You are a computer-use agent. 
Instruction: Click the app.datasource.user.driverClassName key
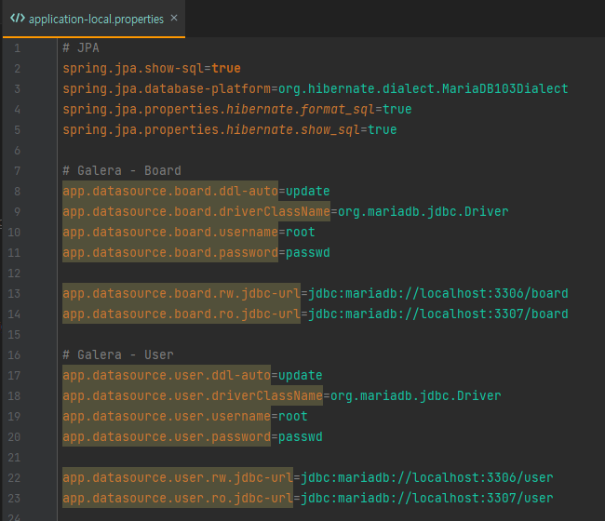tap(192, 396)
